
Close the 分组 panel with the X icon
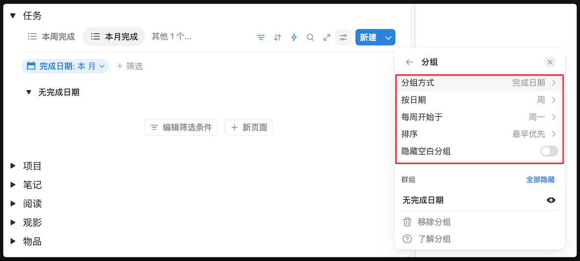[550, 62]
